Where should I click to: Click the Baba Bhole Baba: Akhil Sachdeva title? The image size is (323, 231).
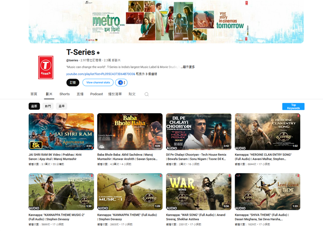click(127, 157)
